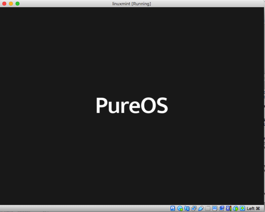Close the linuxmint VM window
The image size is (265, 212).
pos(4,4)
